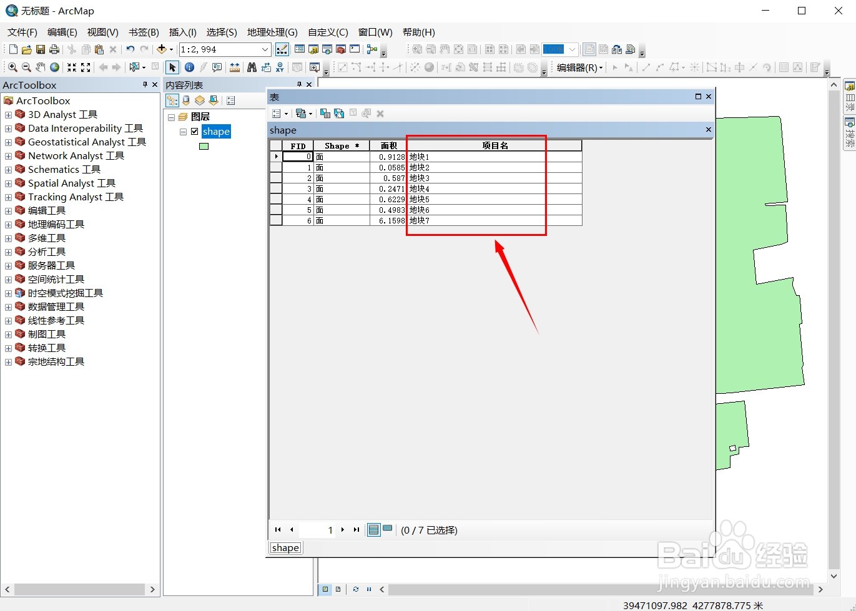Open the Search window icon
Image resolution: width=856 pixels, height=611 pixels.
(327, 49)
